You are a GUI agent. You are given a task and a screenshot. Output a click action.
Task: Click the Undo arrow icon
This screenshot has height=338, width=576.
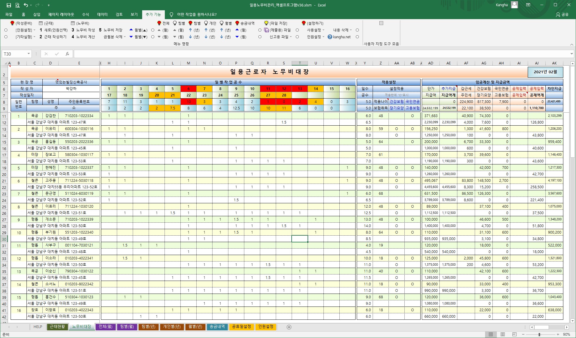(x=26, y=5)
